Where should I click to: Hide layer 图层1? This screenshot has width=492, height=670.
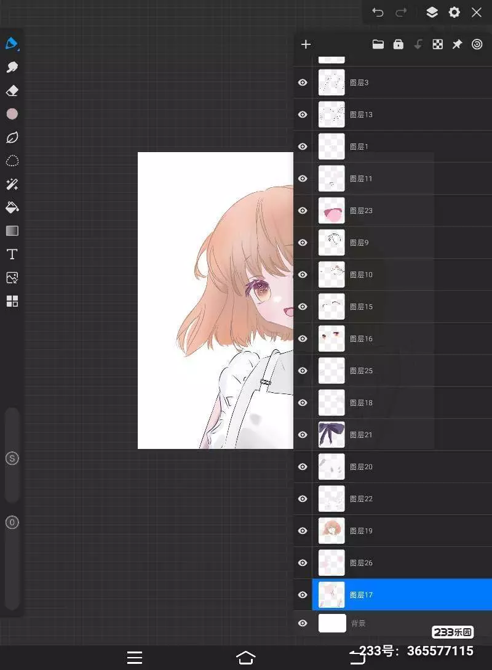[303, 147]
